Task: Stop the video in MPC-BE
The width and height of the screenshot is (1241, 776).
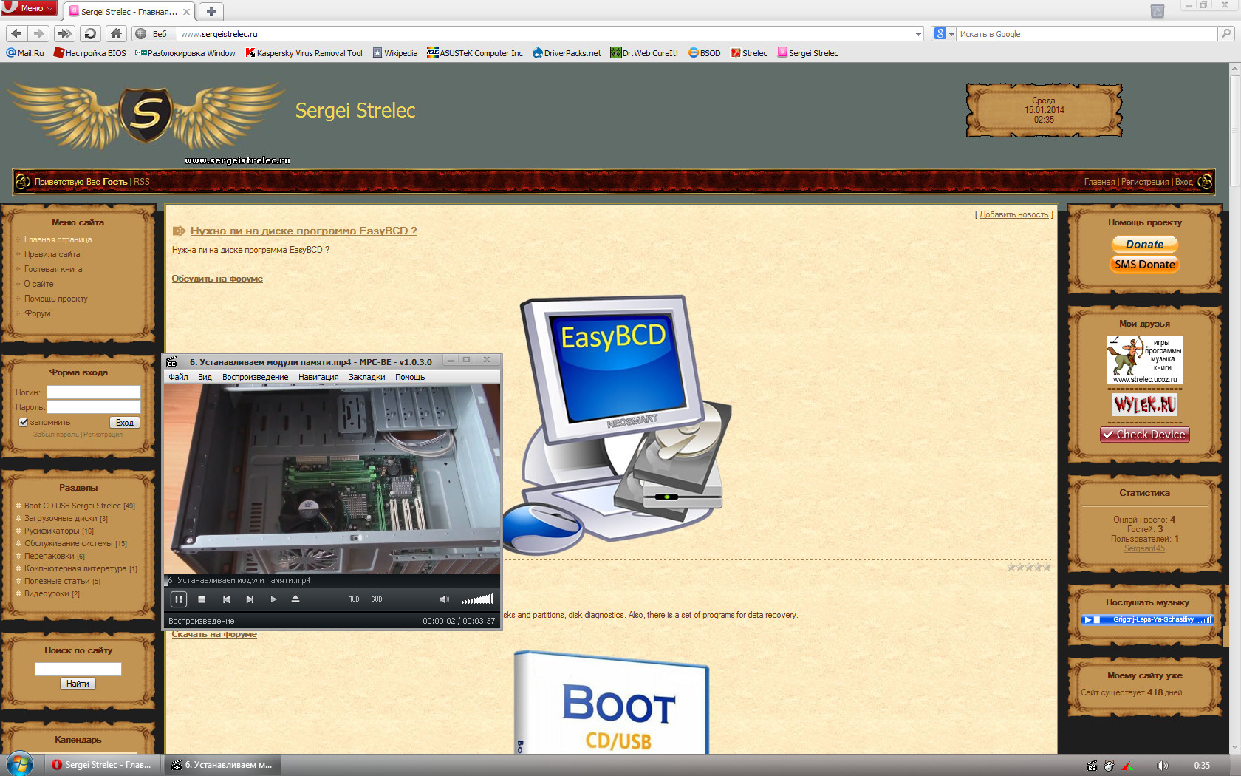Action: (202, 599)
